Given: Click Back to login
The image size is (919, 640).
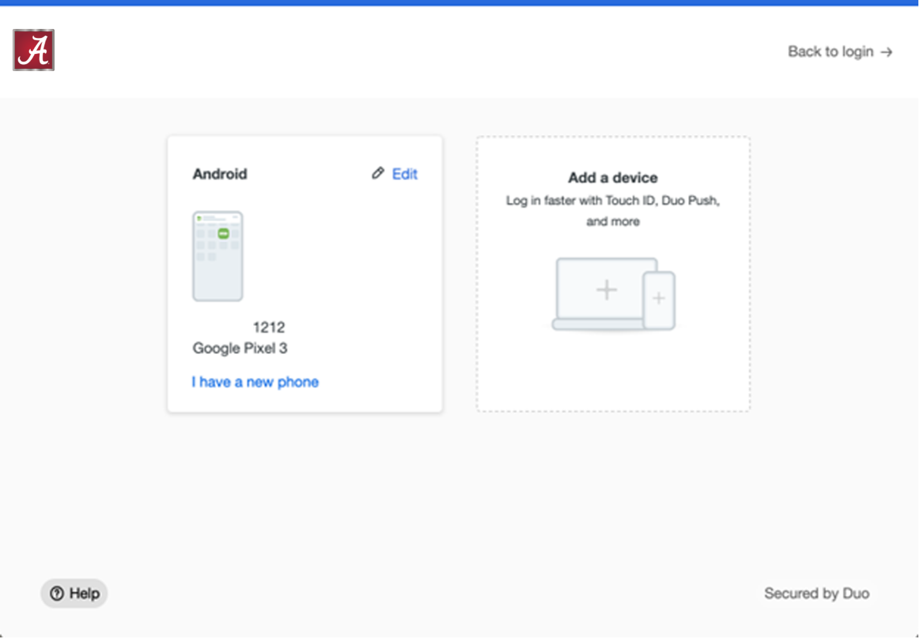Looking at the screenshot, I should pyautogui.click(x=830, y=51).
